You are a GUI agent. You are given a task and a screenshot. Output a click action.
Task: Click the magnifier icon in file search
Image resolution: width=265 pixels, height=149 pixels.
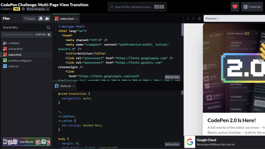pos(48,27)
